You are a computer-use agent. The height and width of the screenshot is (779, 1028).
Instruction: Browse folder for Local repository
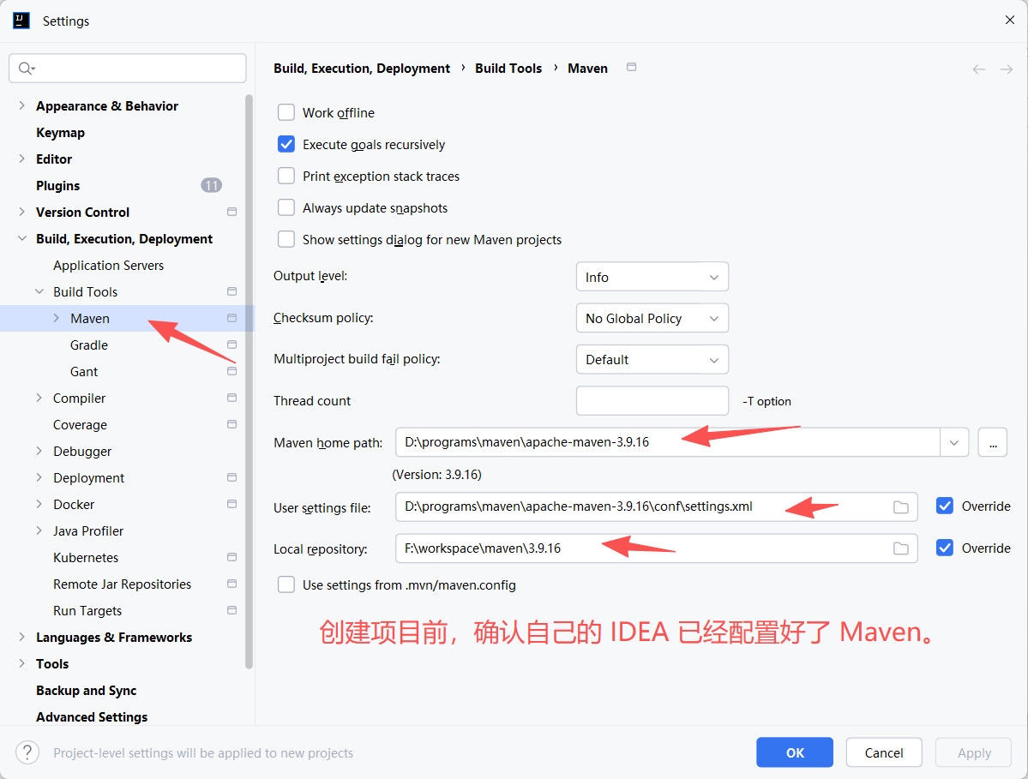[901, 548]
